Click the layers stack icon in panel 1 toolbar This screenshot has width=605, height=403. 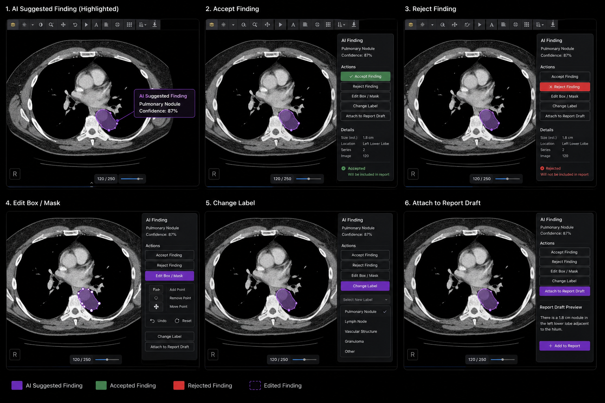[x=13, y=25]
